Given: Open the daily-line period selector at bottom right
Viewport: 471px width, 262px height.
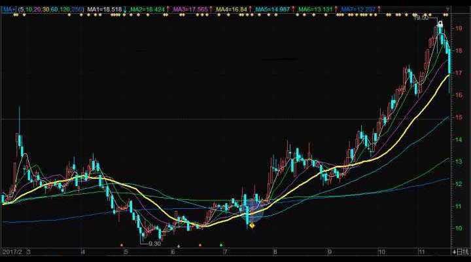Looking at the screenshot, I should (461, 252).
